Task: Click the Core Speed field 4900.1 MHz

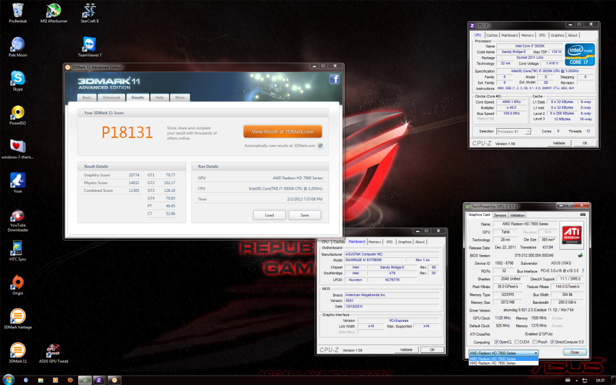Action: (511, 102)
